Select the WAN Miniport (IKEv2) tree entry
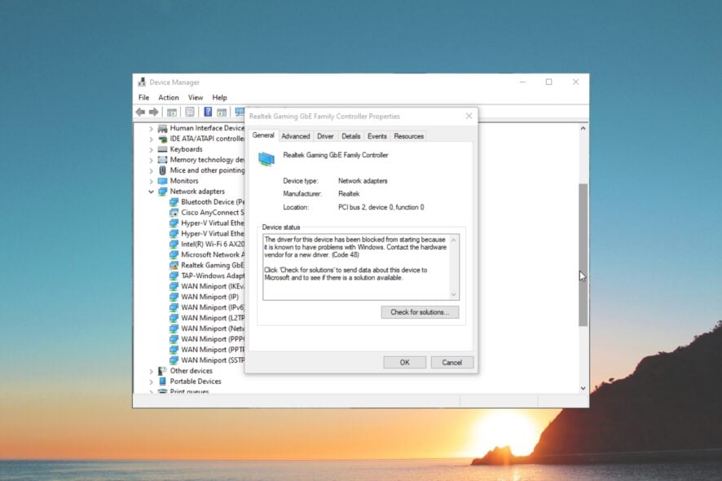This screenshot has height=481, width=722. click(x=207, y=287)
